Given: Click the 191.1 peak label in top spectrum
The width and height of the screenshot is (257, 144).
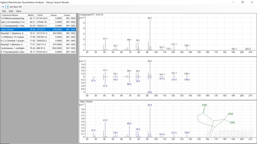Looking at the screenshot, I should pyautogui.click(x=234, y=49).
